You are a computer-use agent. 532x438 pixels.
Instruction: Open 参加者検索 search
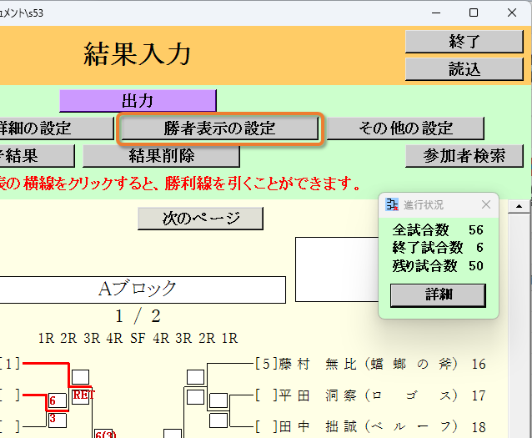(464, 156)
